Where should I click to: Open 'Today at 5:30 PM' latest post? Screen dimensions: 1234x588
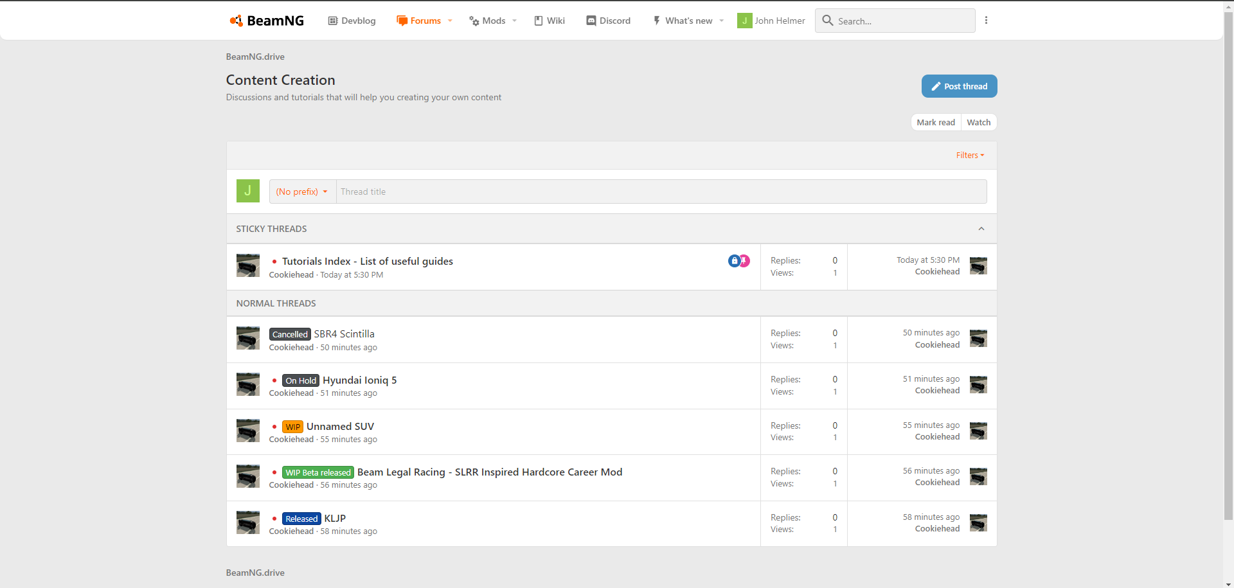pos(928,260)
